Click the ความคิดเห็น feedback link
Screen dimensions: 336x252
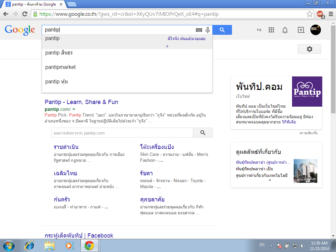pos(308,133)
